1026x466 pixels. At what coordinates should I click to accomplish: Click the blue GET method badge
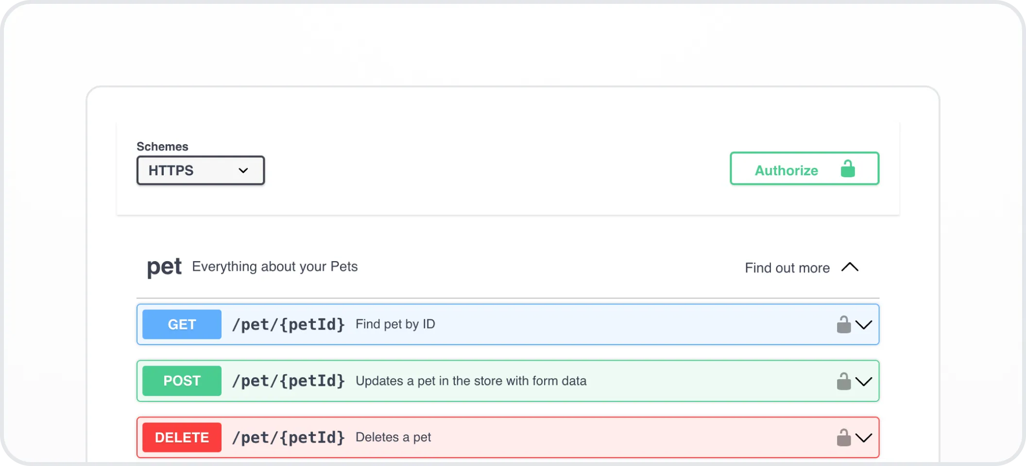click(x=182, y=324)
